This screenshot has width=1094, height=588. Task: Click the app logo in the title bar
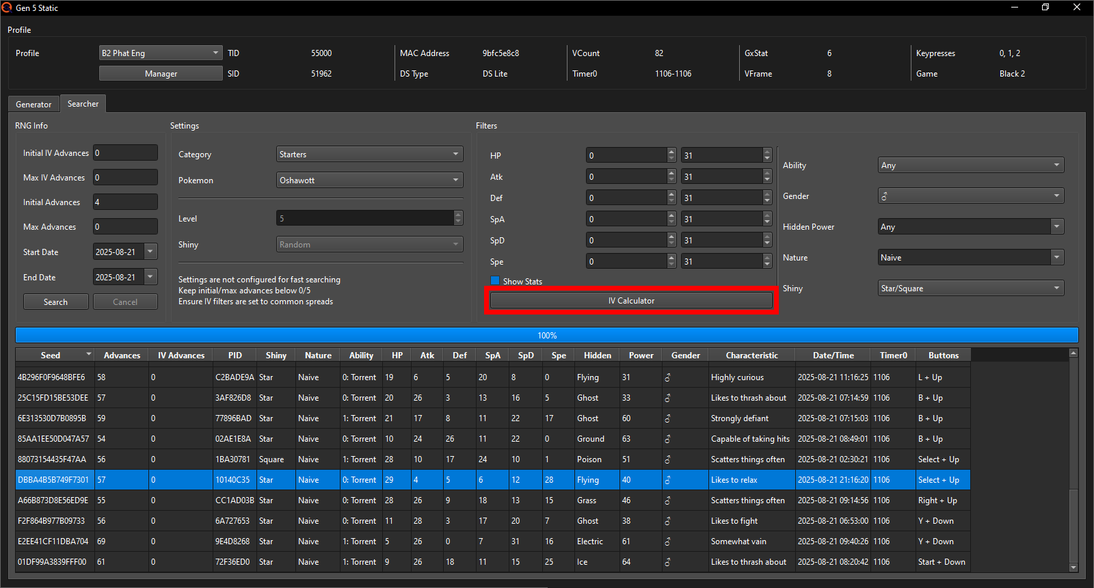(7, 8)
